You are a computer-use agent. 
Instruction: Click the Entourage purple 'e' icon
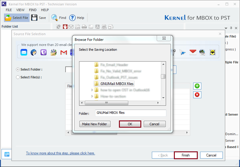click(x=43, y=52)
